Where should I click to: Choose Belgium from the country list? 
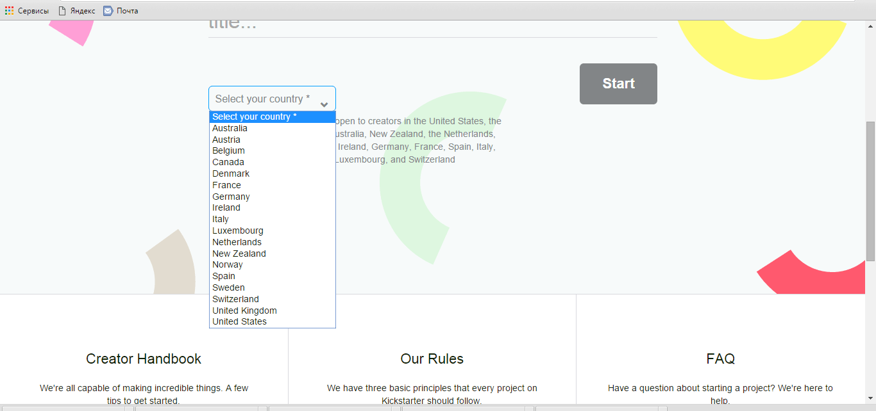[x=272, y=150]
